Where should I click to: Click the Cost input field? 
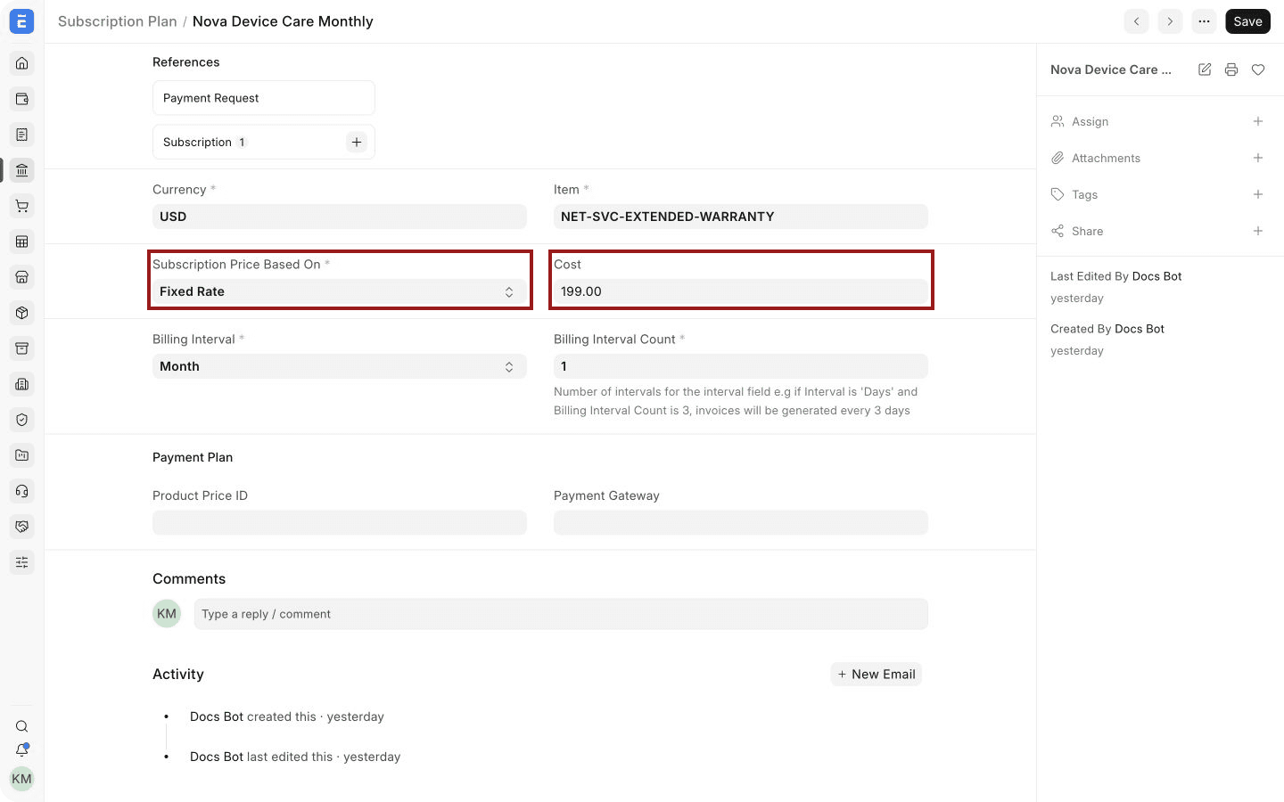click(741, 291)
